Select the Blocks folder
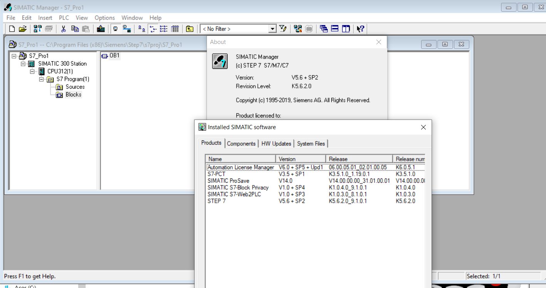This screenshot has height=288, width=546. click(73, 94)
